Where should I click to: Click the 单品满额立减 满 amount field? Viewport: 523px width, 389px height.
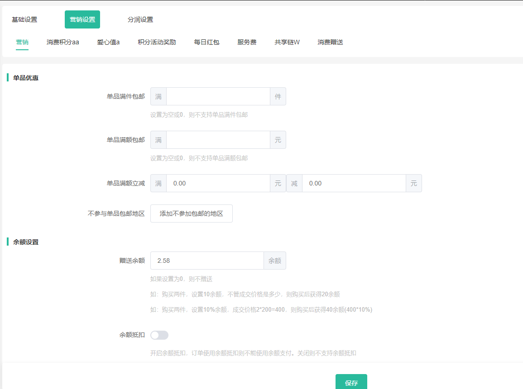pos(218,183)
